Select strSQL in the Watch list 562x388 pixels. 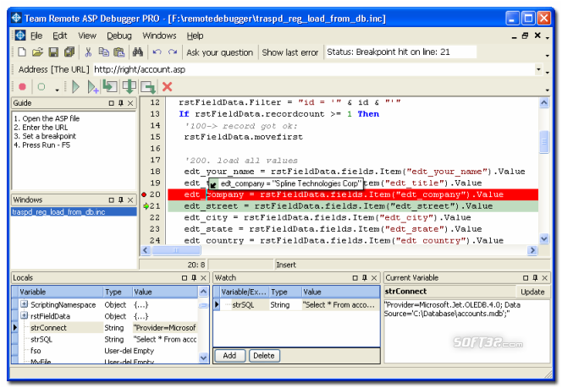[x=243, y=304]
